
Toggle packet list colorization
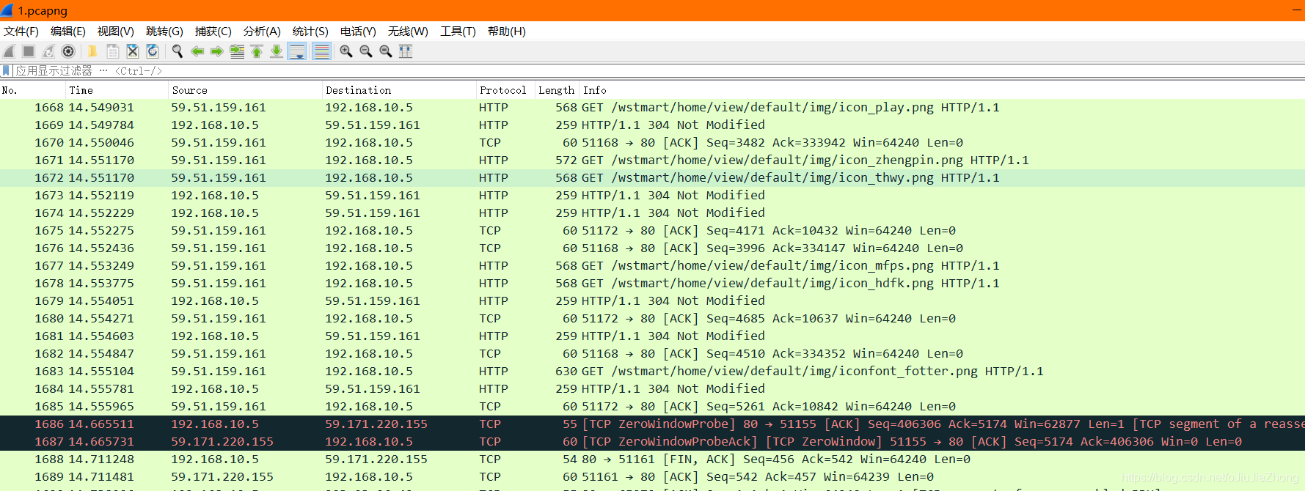click(x=321, y=51)
